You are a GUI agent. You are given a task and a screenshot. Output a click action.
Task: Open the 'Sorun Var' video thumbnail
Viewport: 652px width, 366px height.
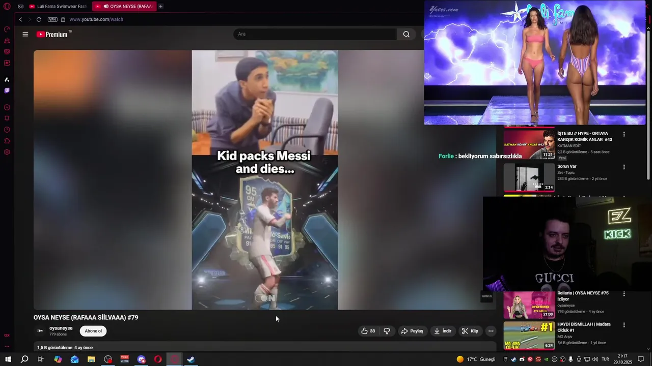tap(529, 177)
